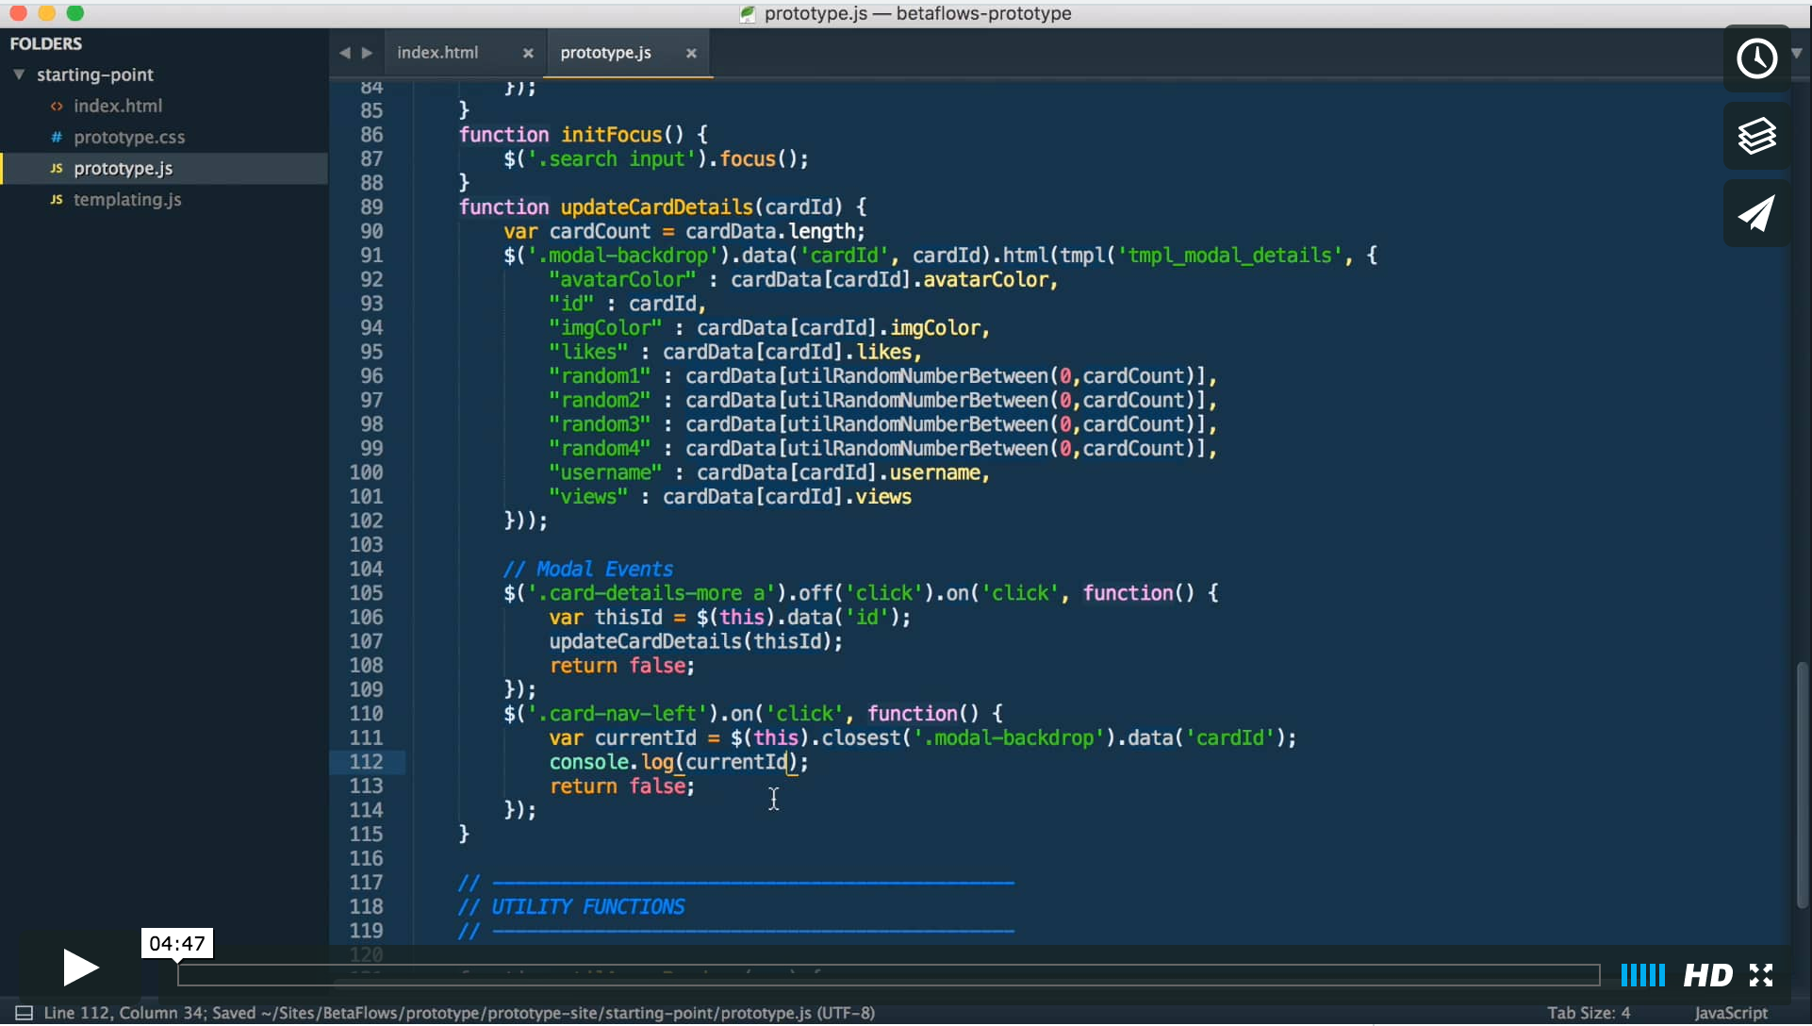Click the HTML icon next to index.html
The width and height of the screenshot is (1812, 1026).
click(57, 106)
